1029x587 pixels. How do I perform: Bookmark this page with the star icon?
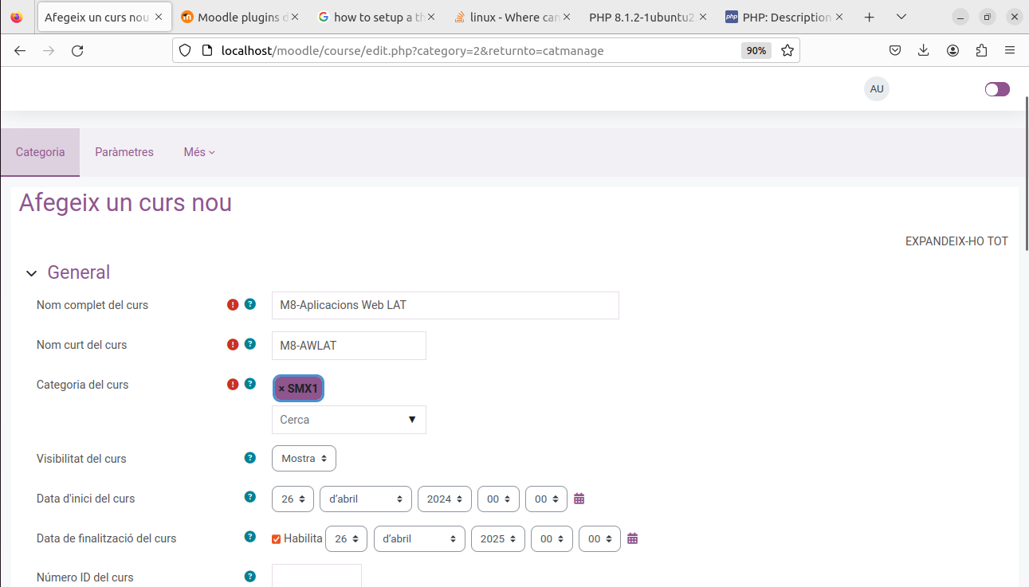787,50
